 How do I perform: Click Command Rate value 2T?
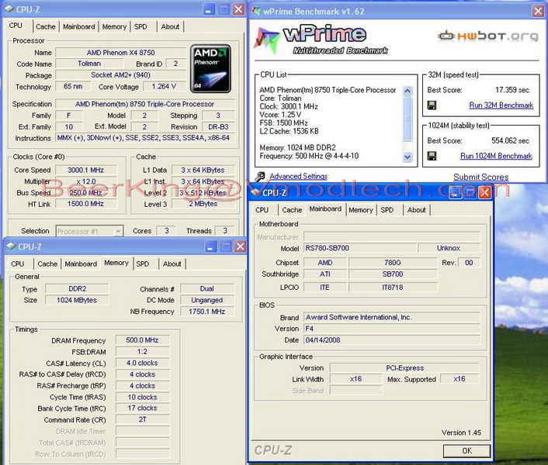(142, 419)
